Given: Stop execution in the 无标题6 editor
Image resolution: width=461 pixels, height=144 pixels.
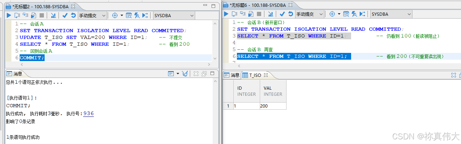Looking at the screenshot, I should click(x=259, y=14).
